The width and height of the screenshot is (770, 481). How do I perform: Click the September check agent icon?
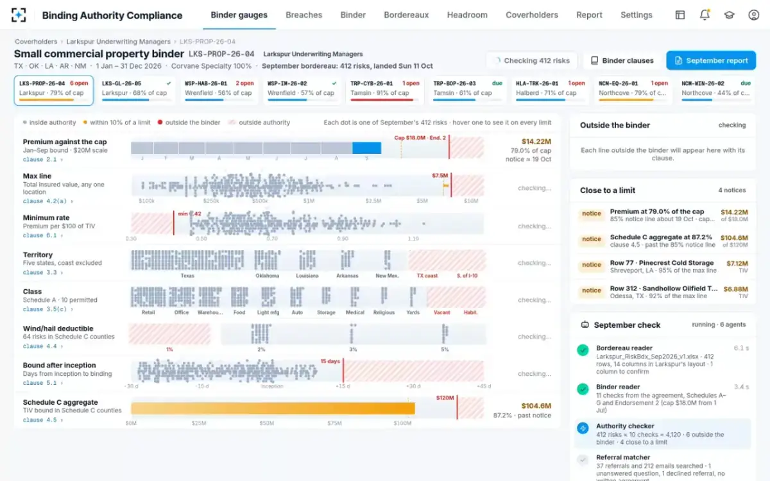(585, 325)
